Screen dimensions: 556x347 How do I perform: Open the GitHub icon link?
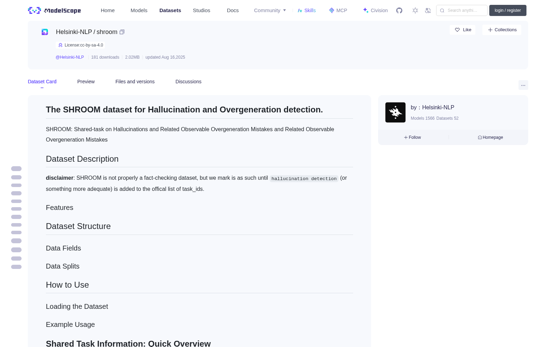(399, 10)
